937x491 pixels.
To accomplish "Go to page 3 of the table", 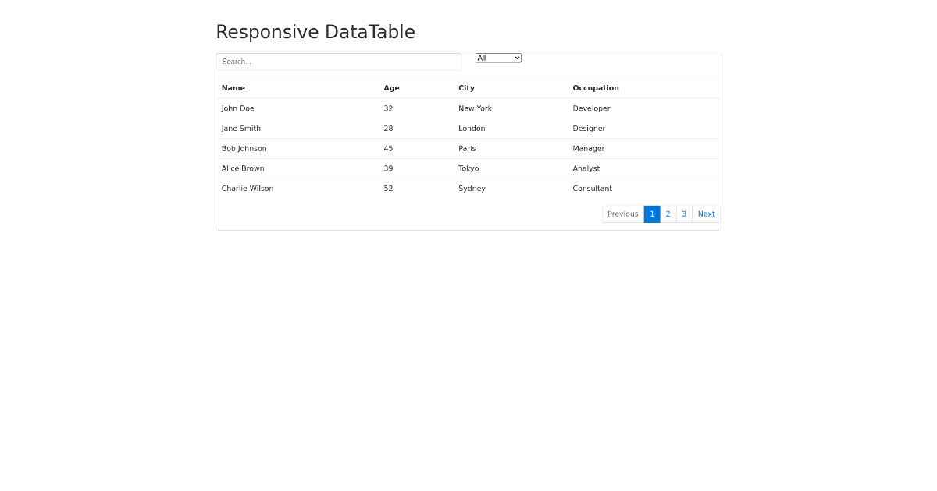I will tap(684, 214).
